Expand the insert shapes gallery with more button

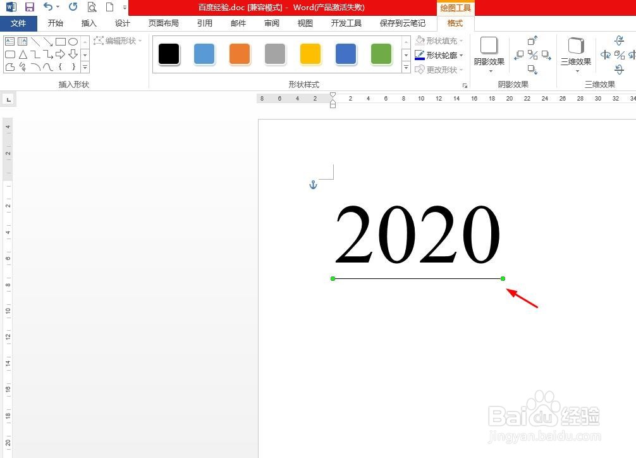(85, 66)
